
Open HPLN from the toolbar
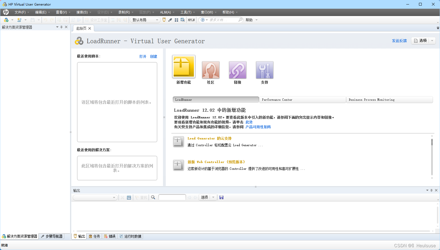[x=191, y=20]
